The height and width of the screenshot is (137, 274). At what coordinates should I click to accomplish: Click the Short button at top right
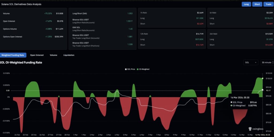point(257,4)
